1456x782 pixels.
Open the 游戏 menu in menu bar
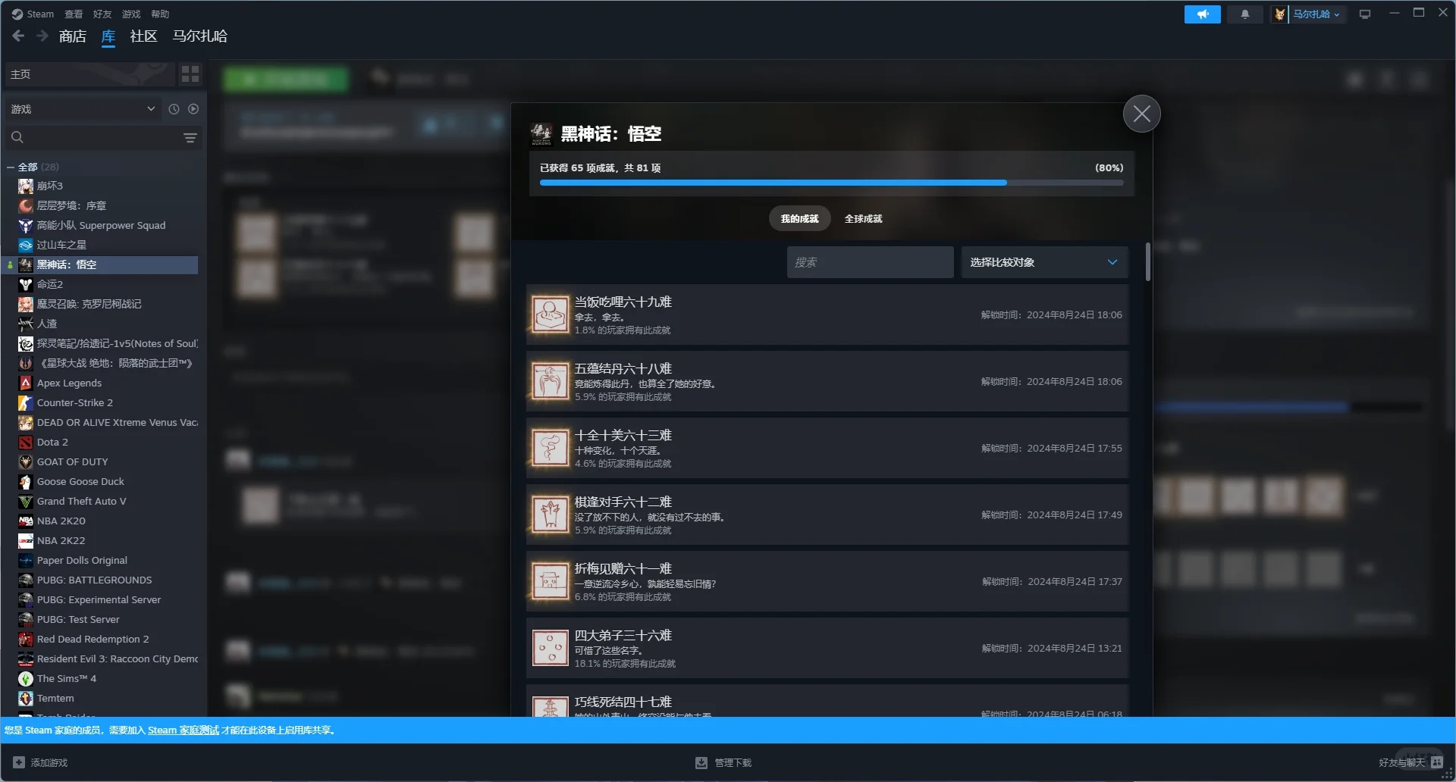(131, 14)
